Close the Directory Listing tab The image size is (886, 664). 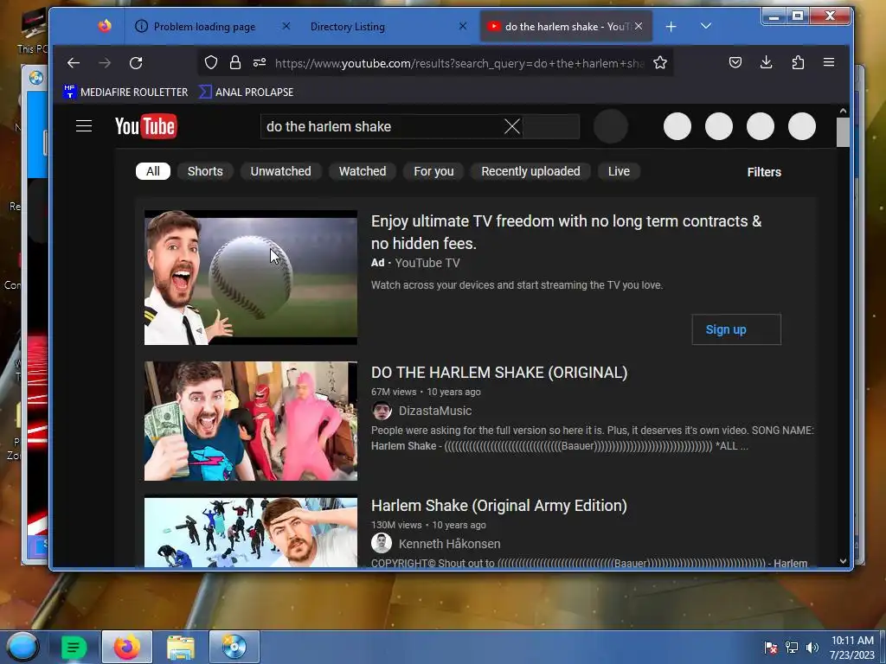pos(463,26)
